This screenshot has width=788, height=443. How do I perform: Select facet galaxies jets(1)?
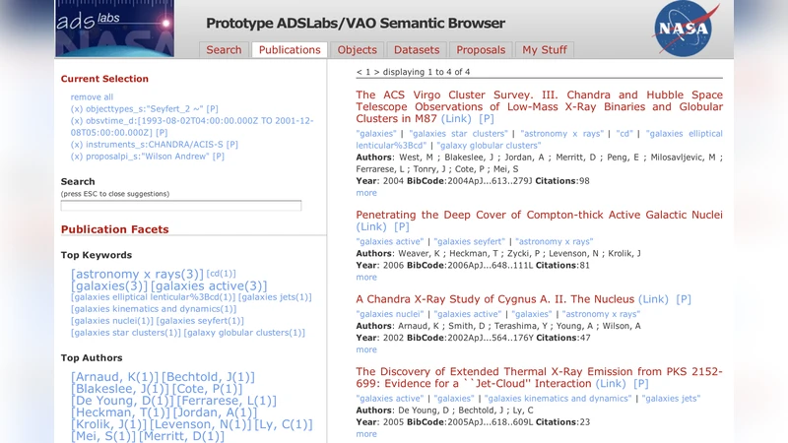[275, 297]
